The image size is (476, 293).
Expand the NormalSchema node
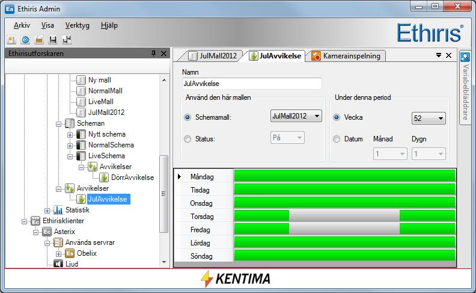coord(70,146)
